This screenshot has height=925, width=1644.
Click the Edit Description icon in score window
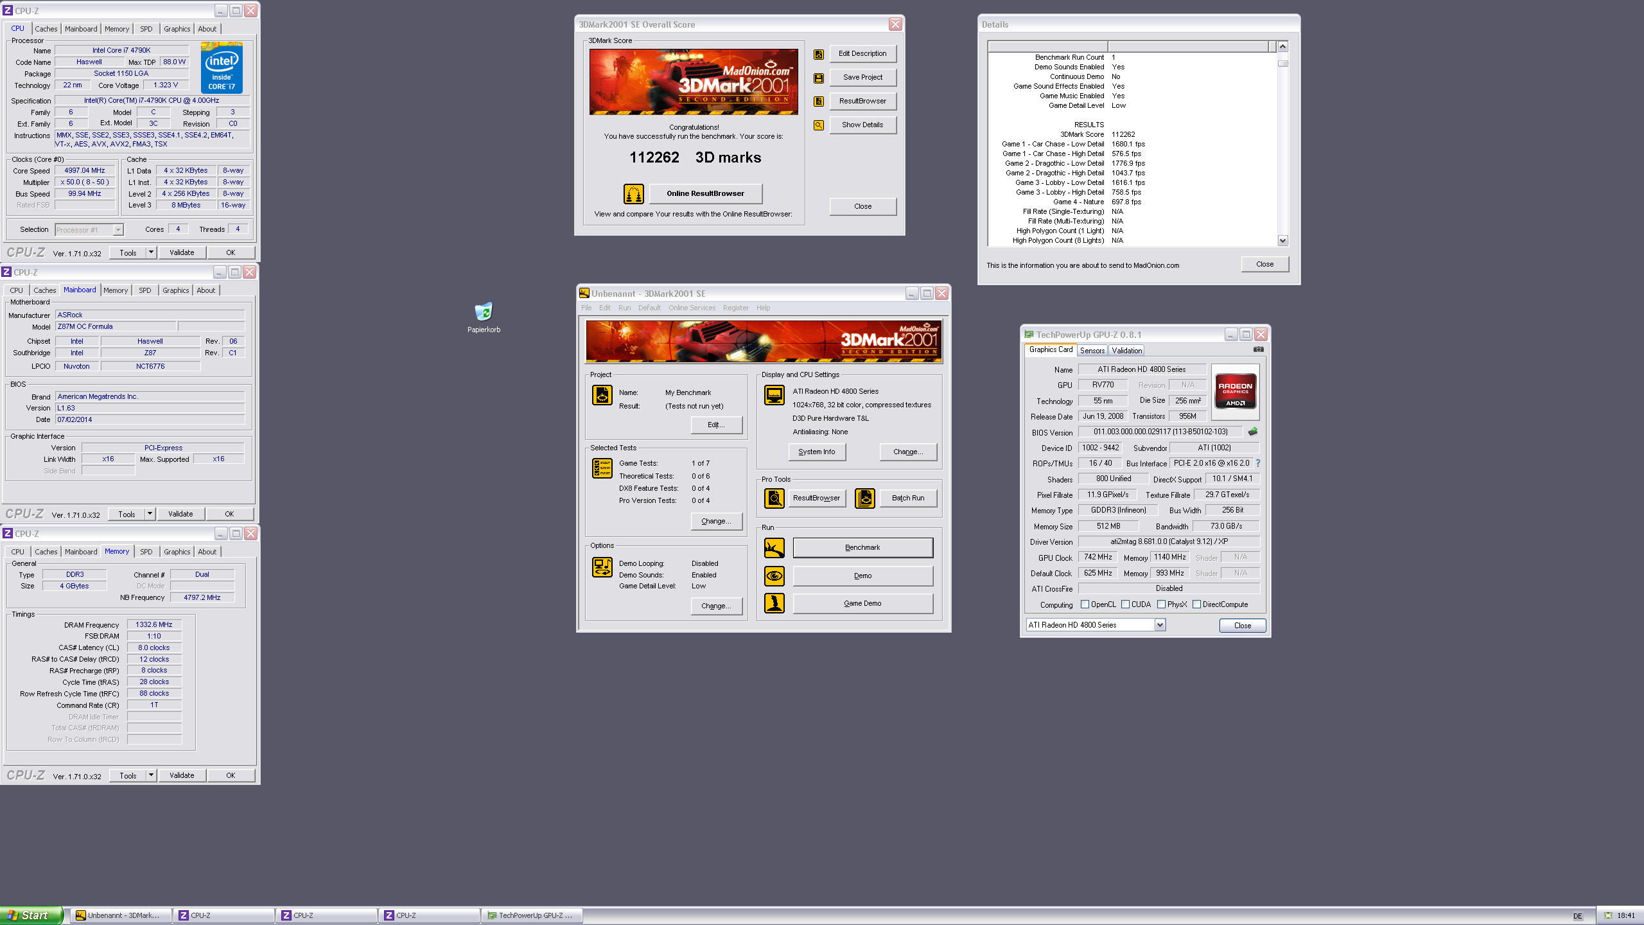click(x=819, y=54)
